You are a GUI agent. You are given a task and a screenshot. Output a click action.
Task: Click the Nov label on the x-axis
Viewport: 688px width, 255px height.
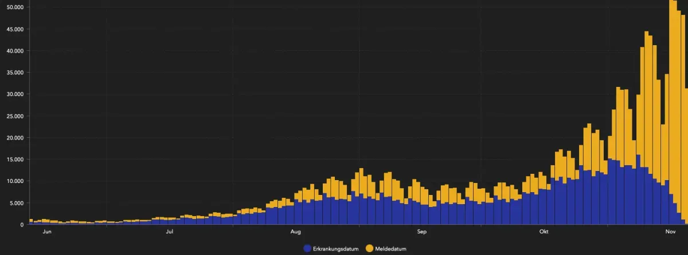tap(670, 232)
